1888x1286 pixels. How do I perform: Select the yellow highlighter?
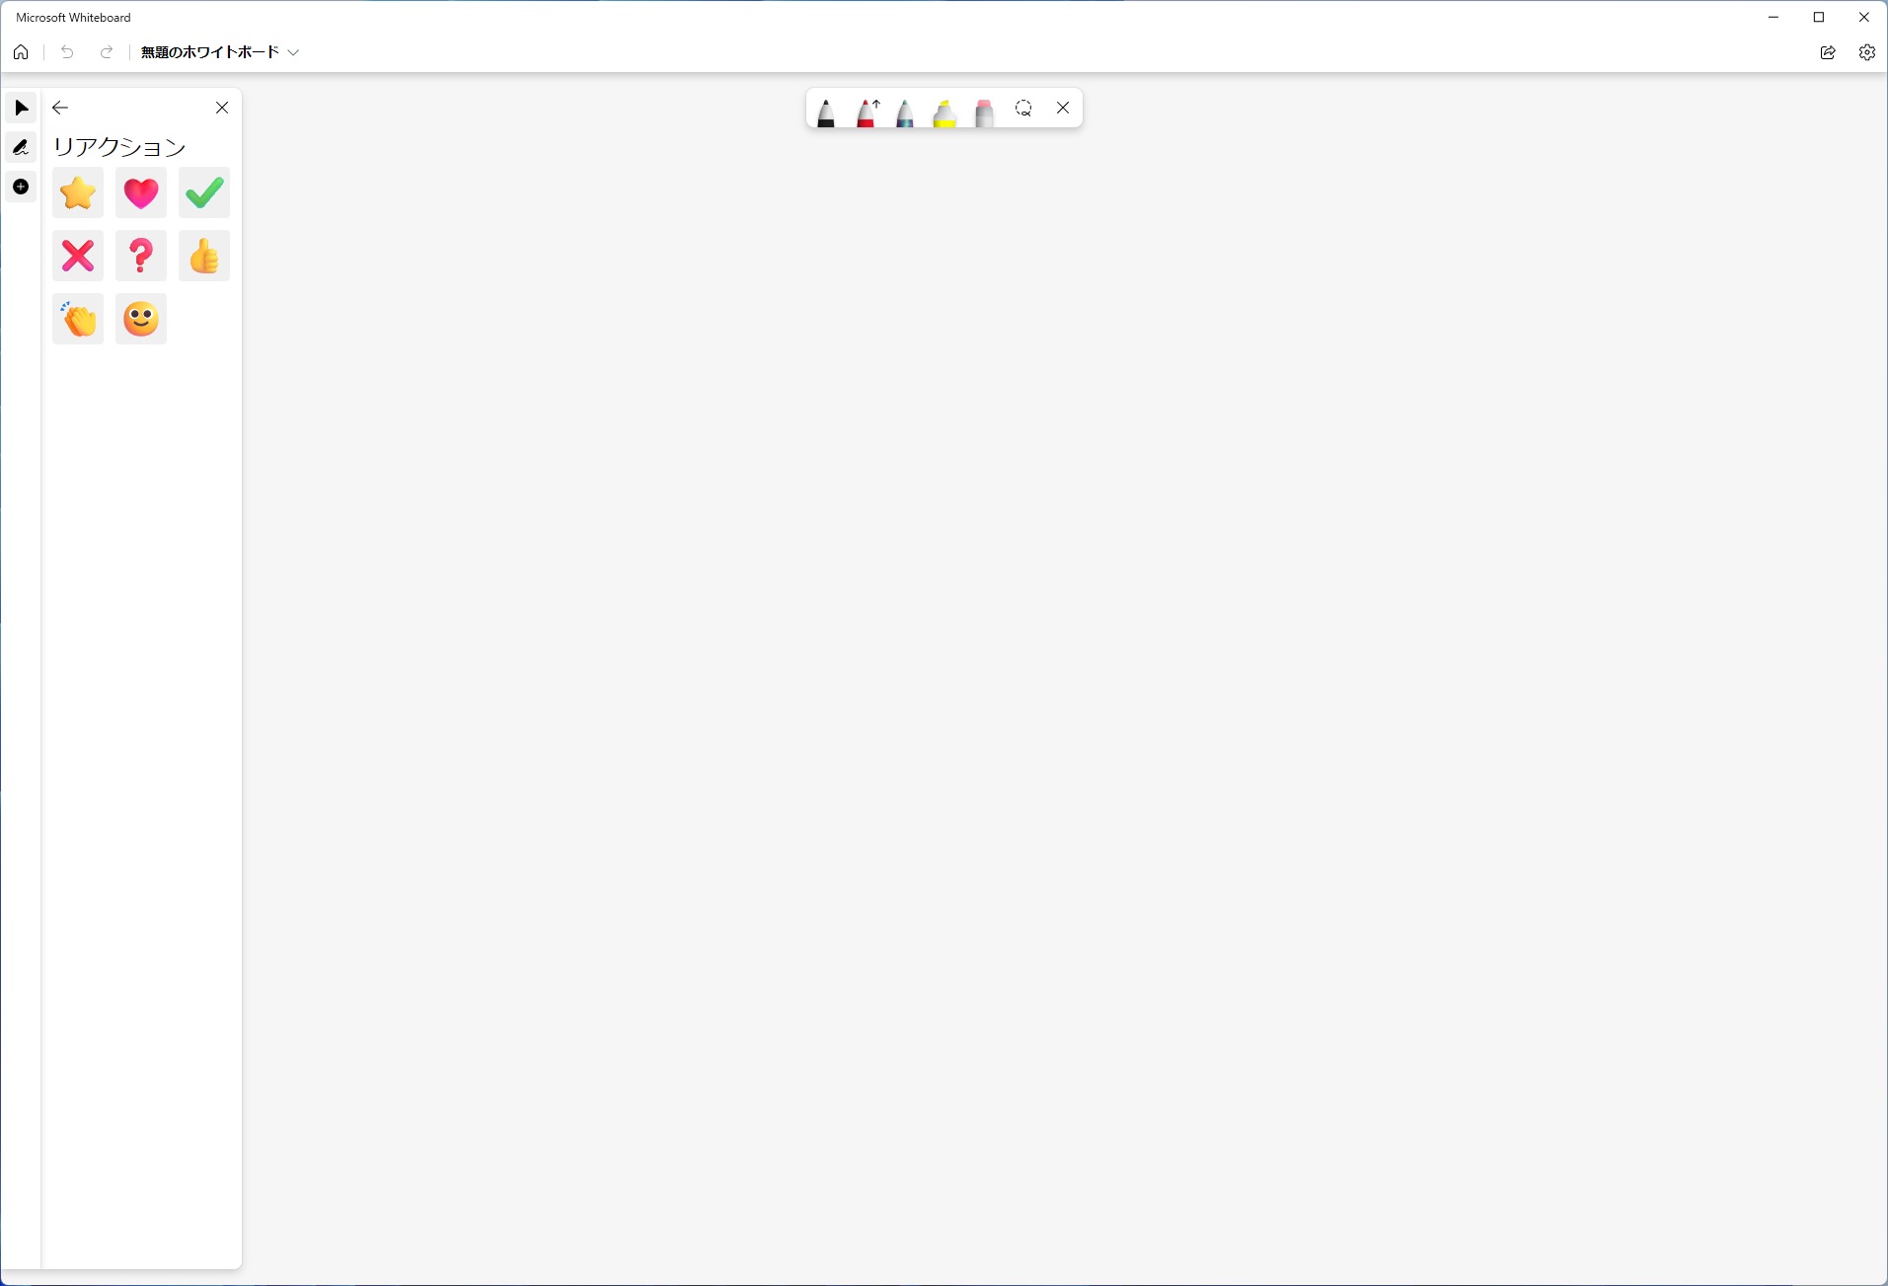[x=944, y=112]
